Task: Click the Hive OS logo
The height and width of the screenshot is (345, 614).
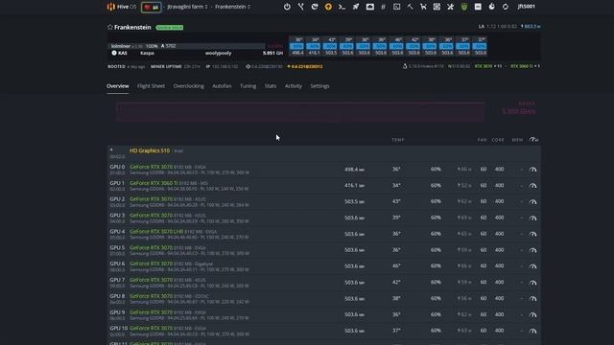Action: tap(122, 7)
